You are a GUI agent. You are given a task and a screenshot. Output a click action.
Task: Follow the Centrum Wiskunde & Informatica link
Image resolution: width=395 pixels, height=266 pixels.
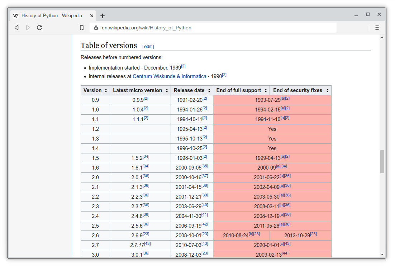tap(169, 76)
